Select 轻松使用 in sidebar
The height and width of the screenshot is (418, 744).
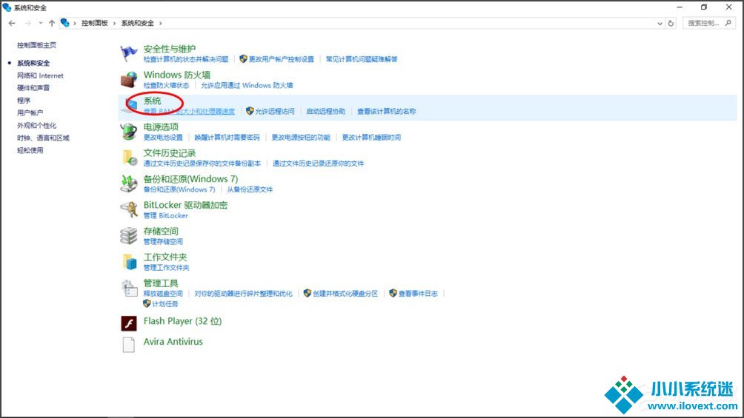tap(30, 150)
